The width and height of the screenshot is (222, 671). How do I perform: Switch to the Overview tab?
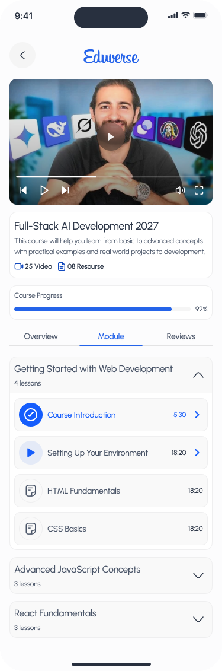pyautogui.click(x=41, y=336)
